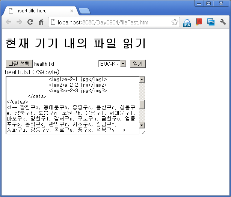Click the 읽기 read button
The image size is (231, 197).
coord(138,64)
